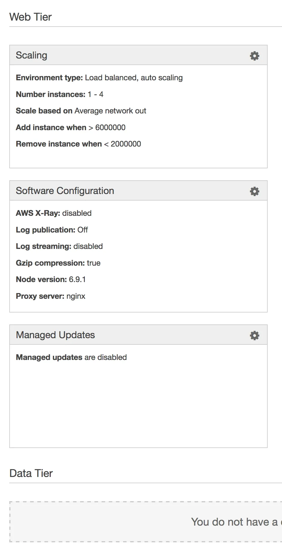The height and width of the screenshot is (545, 282).
Task: Click the Log streaming disabled status
Action: click(88, 247)
